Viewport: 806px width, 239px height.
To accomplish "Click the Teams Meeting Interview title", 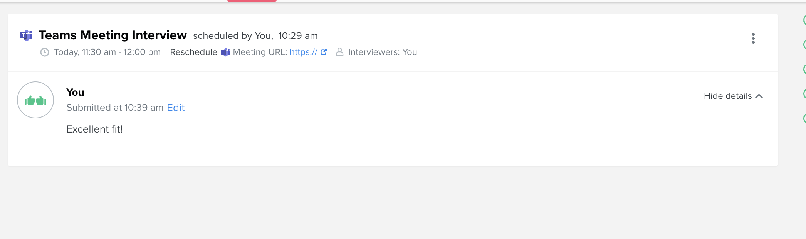I will (113, 35).
